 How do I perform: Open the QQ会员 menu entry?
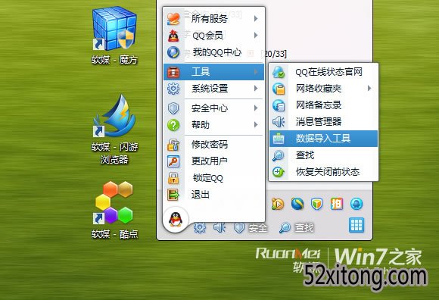tap(213, 36)
